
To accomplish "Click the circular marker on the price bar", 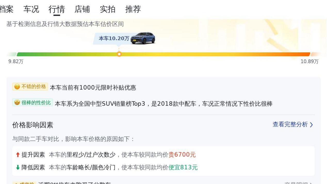I will (119, 54).
